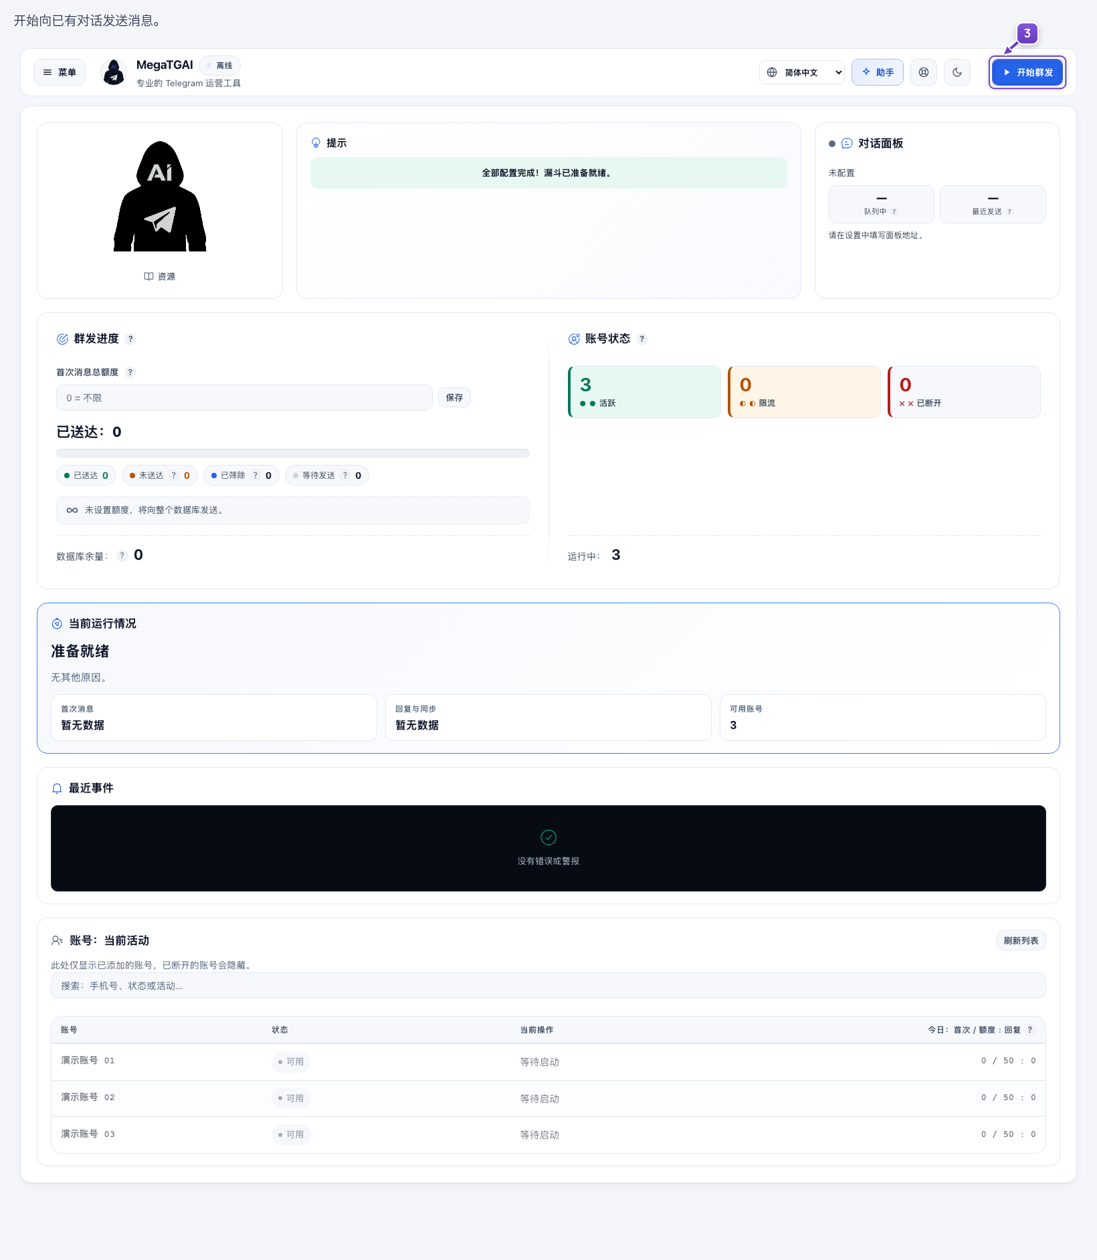
Task: Select the 演示账号 01 row name
Action: [x=88, y=1060]
